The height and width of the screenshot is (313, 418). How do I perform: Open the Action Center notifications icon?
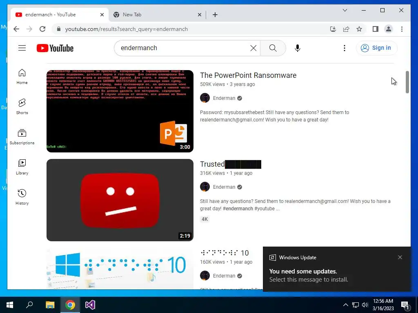click(405, 305)
